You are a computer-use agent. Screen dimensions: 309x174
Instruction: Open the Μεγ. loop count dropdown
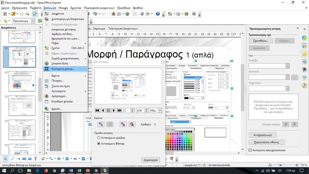point(160,111)
